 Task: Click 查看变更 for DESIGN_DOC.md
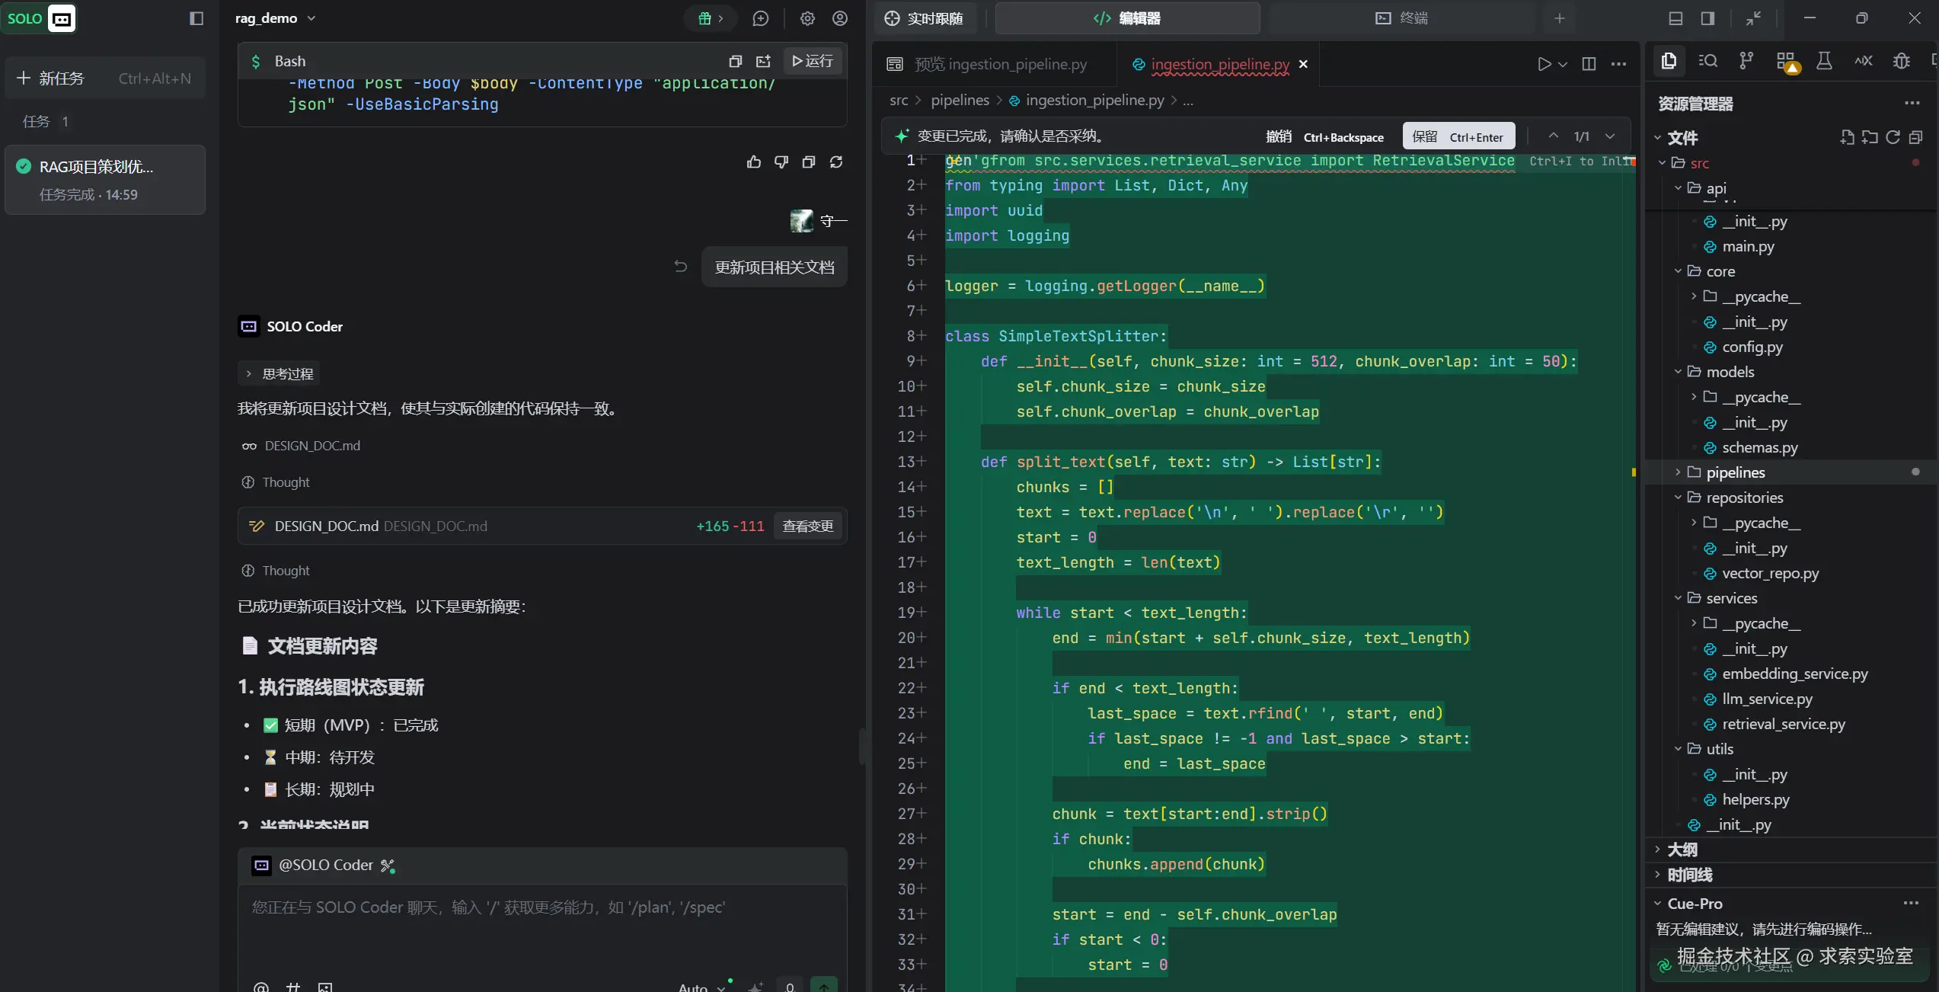click(807, 526)
